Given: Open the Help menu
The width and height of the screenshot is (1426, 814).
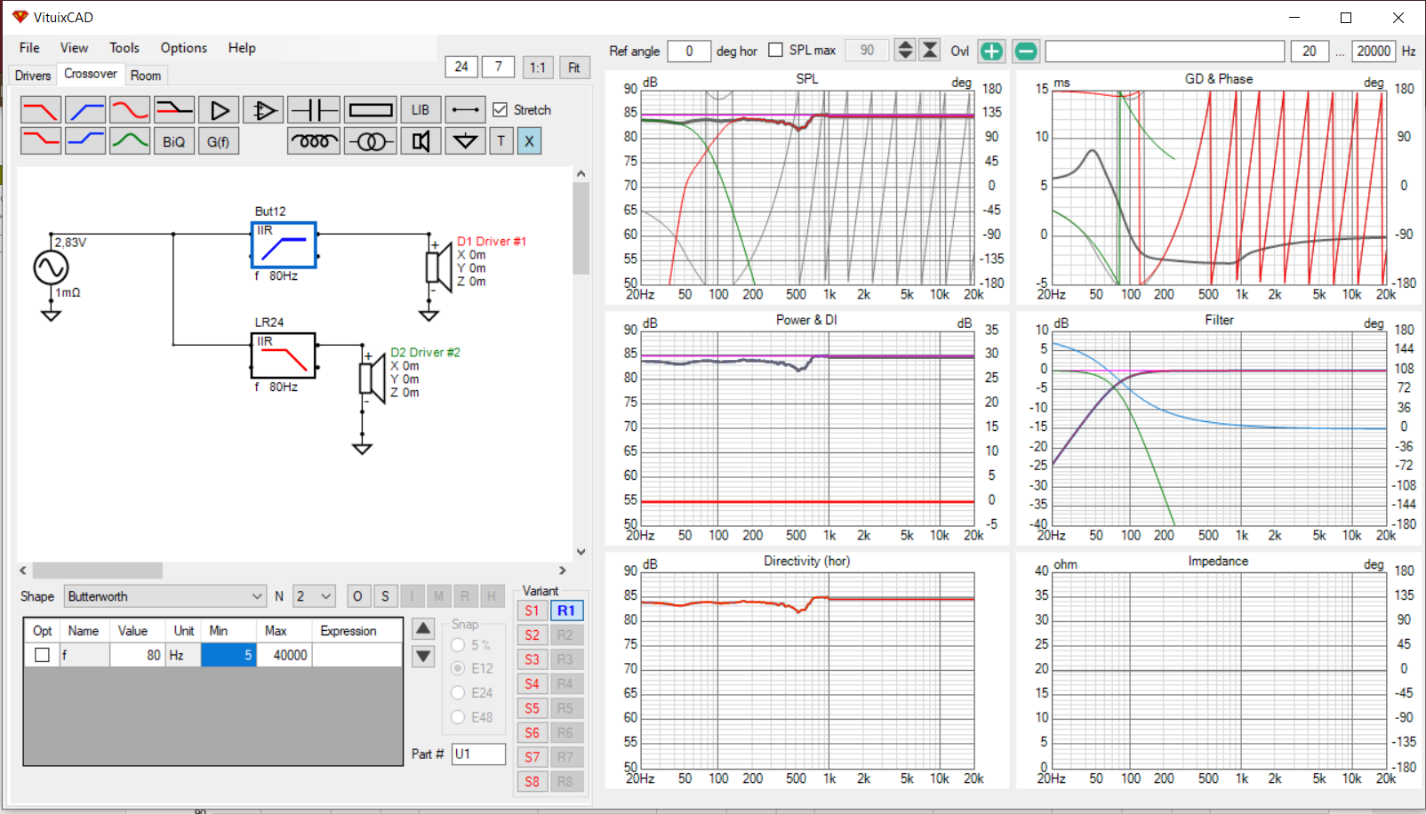Looking at the screenshot, I should coord(242,48).
